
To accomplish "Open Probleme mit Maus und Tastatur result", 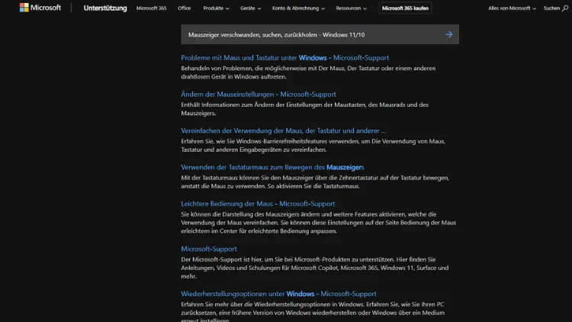I will coord(285,58).
